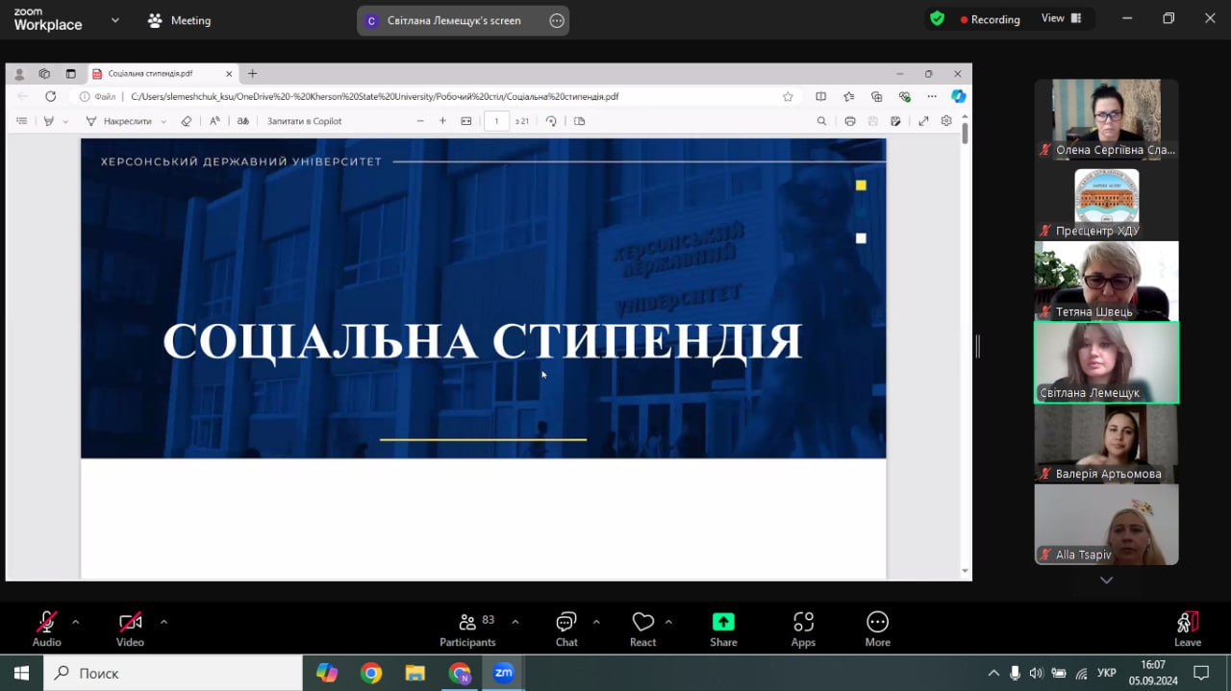Viewport: 1231px width, 691px height.
Task: Click the green encryption shield icon
Action: (937, 18)
